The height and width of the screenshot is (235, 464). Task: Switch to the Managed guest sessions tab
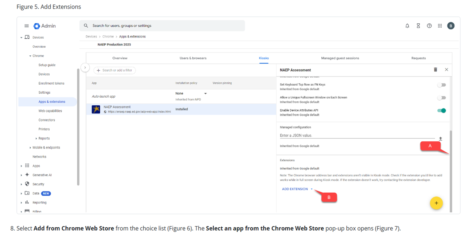340,58
